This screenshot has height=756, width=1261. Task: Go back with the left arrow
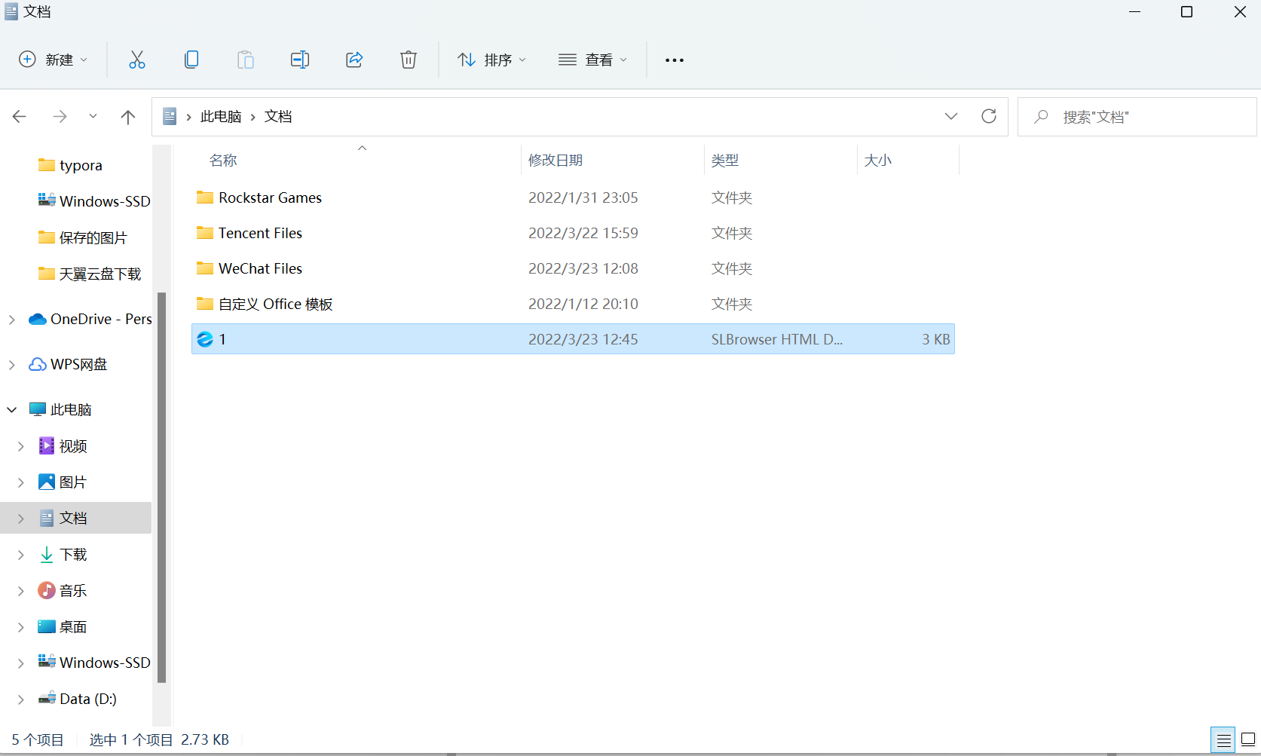[20, 116]
